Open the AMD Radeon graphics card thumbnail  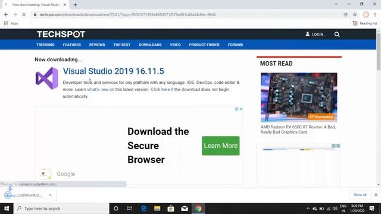(x=299, y=97)
